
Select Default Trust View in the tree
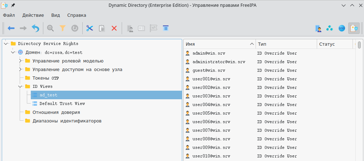click(62, 104)
